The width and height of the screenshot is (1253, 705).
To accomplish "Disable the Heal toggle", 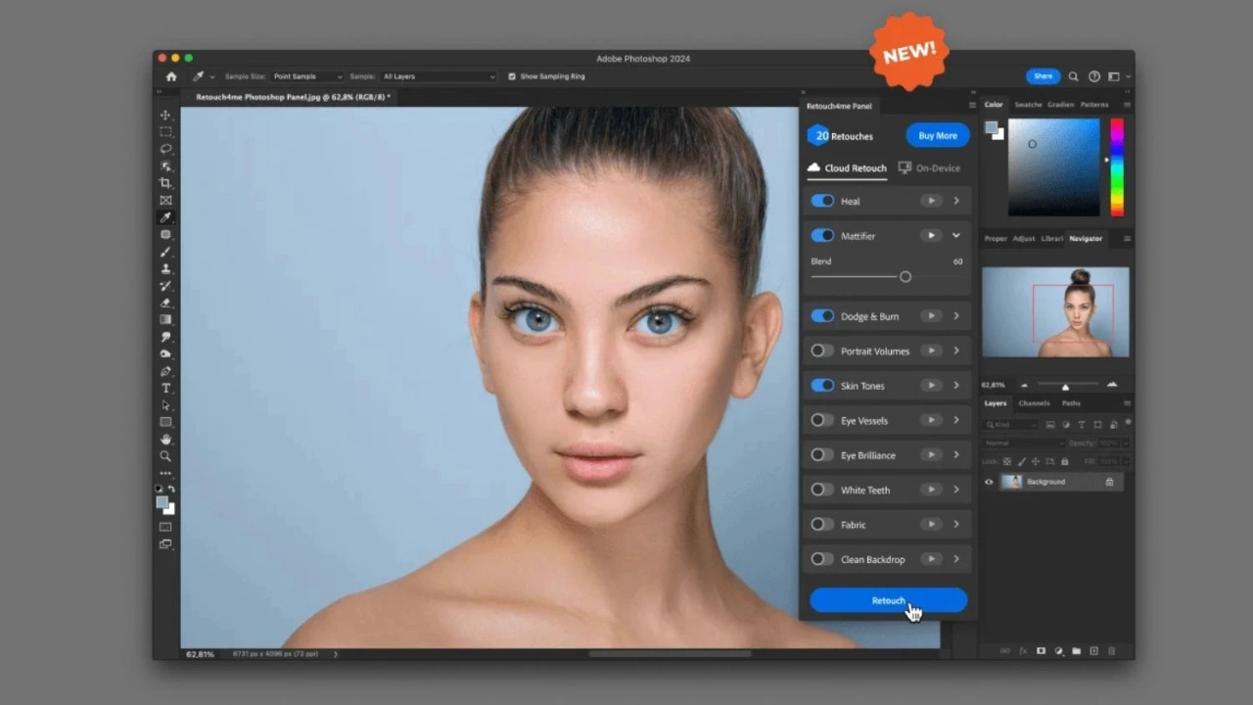I will [x=822, y=201].
